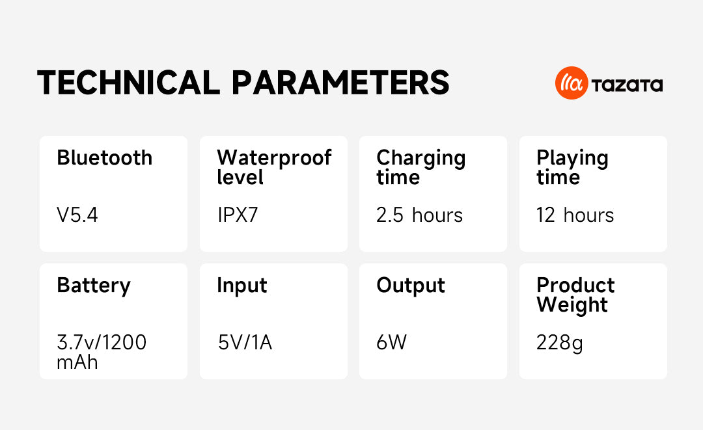The height and width of the screenshot is (430, 703).
Task: Click the 3.7v/1200 mAh battery value
Action: click(102, 352)
